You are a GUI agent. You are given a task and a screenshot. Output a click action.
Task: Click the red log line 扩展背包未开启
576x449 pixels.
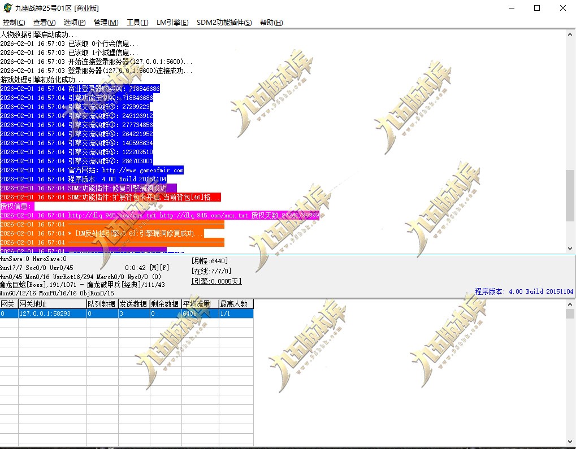click(111, 198)
